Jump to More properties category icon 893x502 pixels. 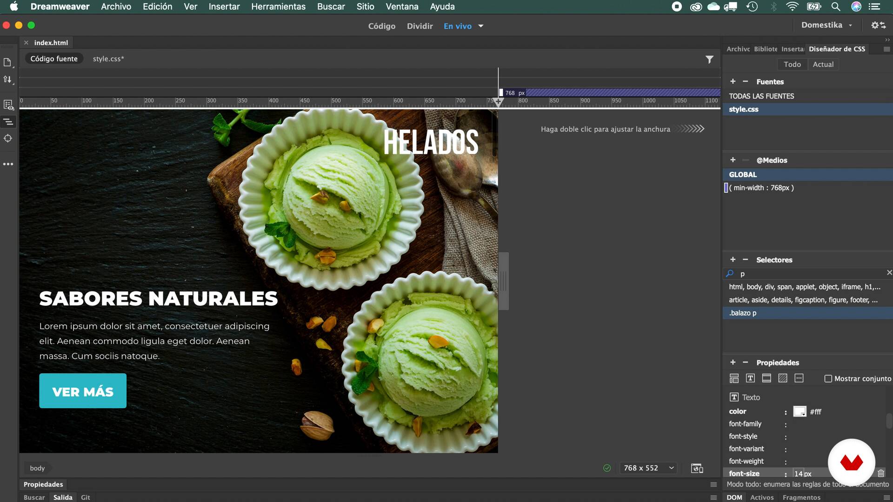[x=799, y=378]
